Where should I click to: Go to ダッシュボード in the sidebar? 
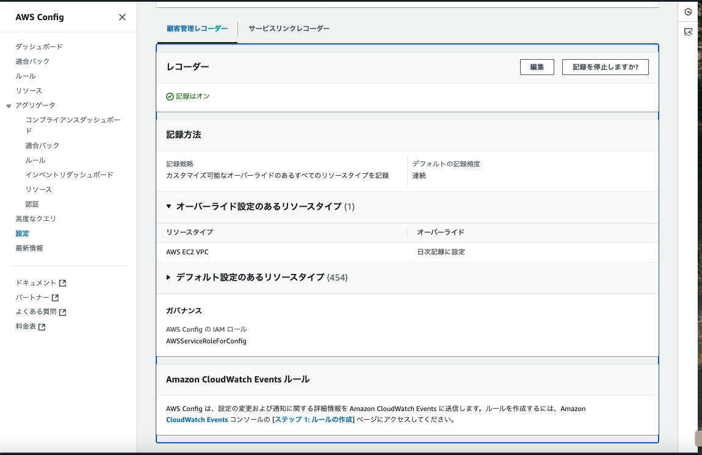pyautogui.click(x=39, y=47)
